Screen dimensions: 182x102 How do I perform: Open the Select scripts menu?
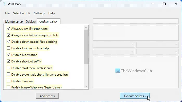pos(22,13)
